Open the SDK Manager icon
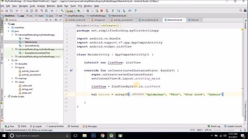Image resolution: width=248 pixels, height=139 pixels. click(124, 11)
